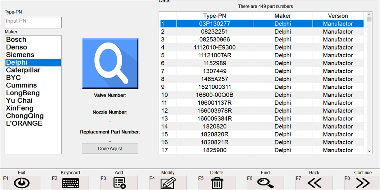Click the large blue search magnifier button
This screenshot has width=380, height=190.
110,63
